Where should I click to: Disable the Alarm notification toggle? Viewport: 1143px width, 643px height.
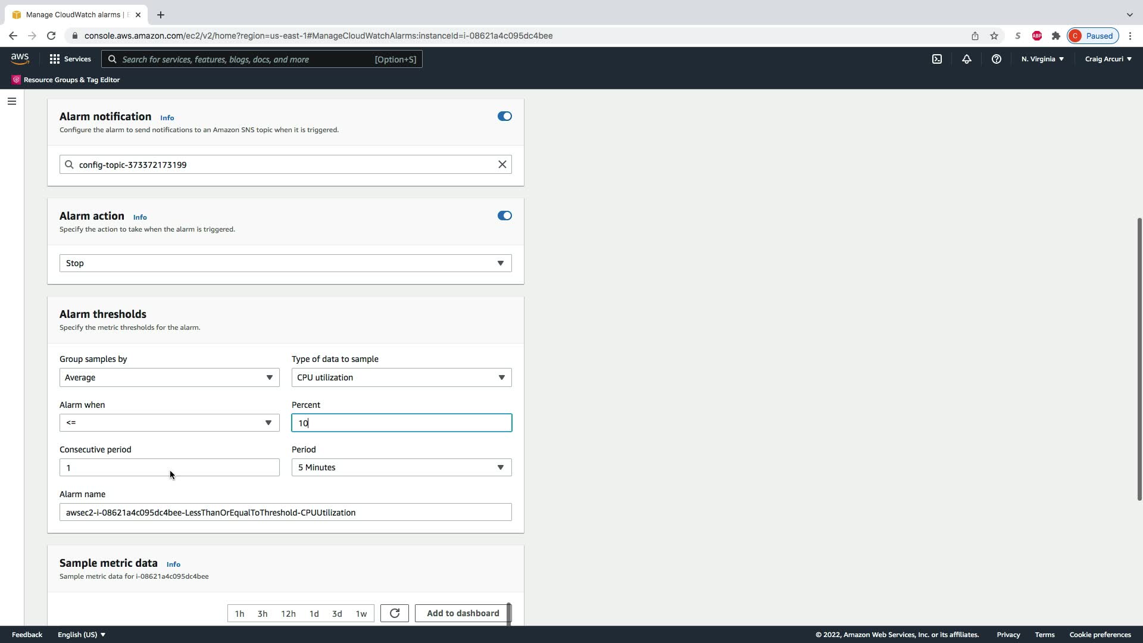point(504,116)
